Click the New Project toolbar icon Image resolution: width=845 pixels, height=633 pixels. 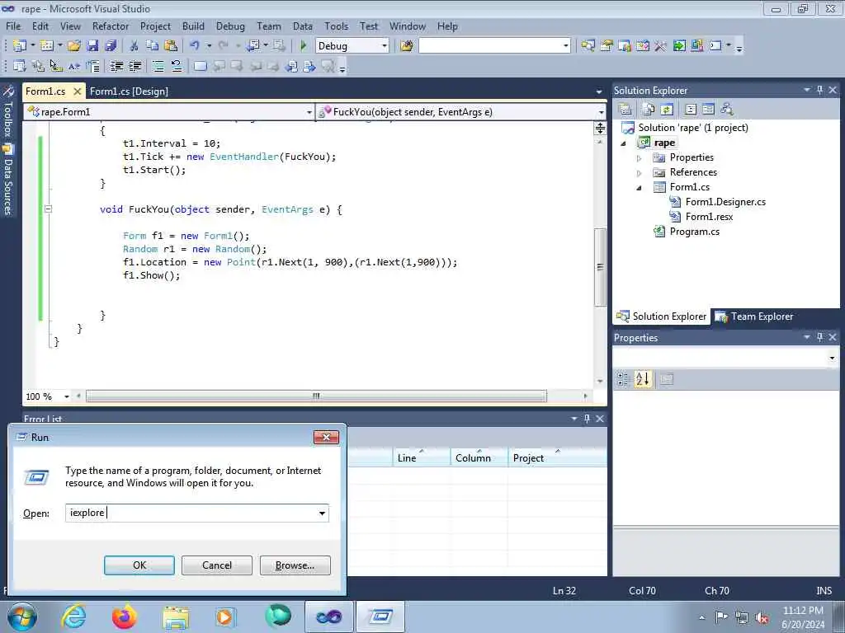20,46
